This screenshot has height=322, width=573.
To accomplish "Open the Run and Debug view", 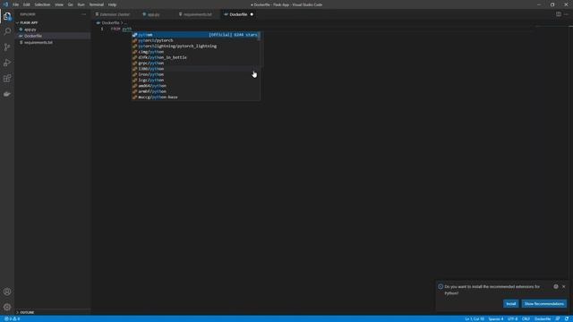I will click(x=7, y=63).
